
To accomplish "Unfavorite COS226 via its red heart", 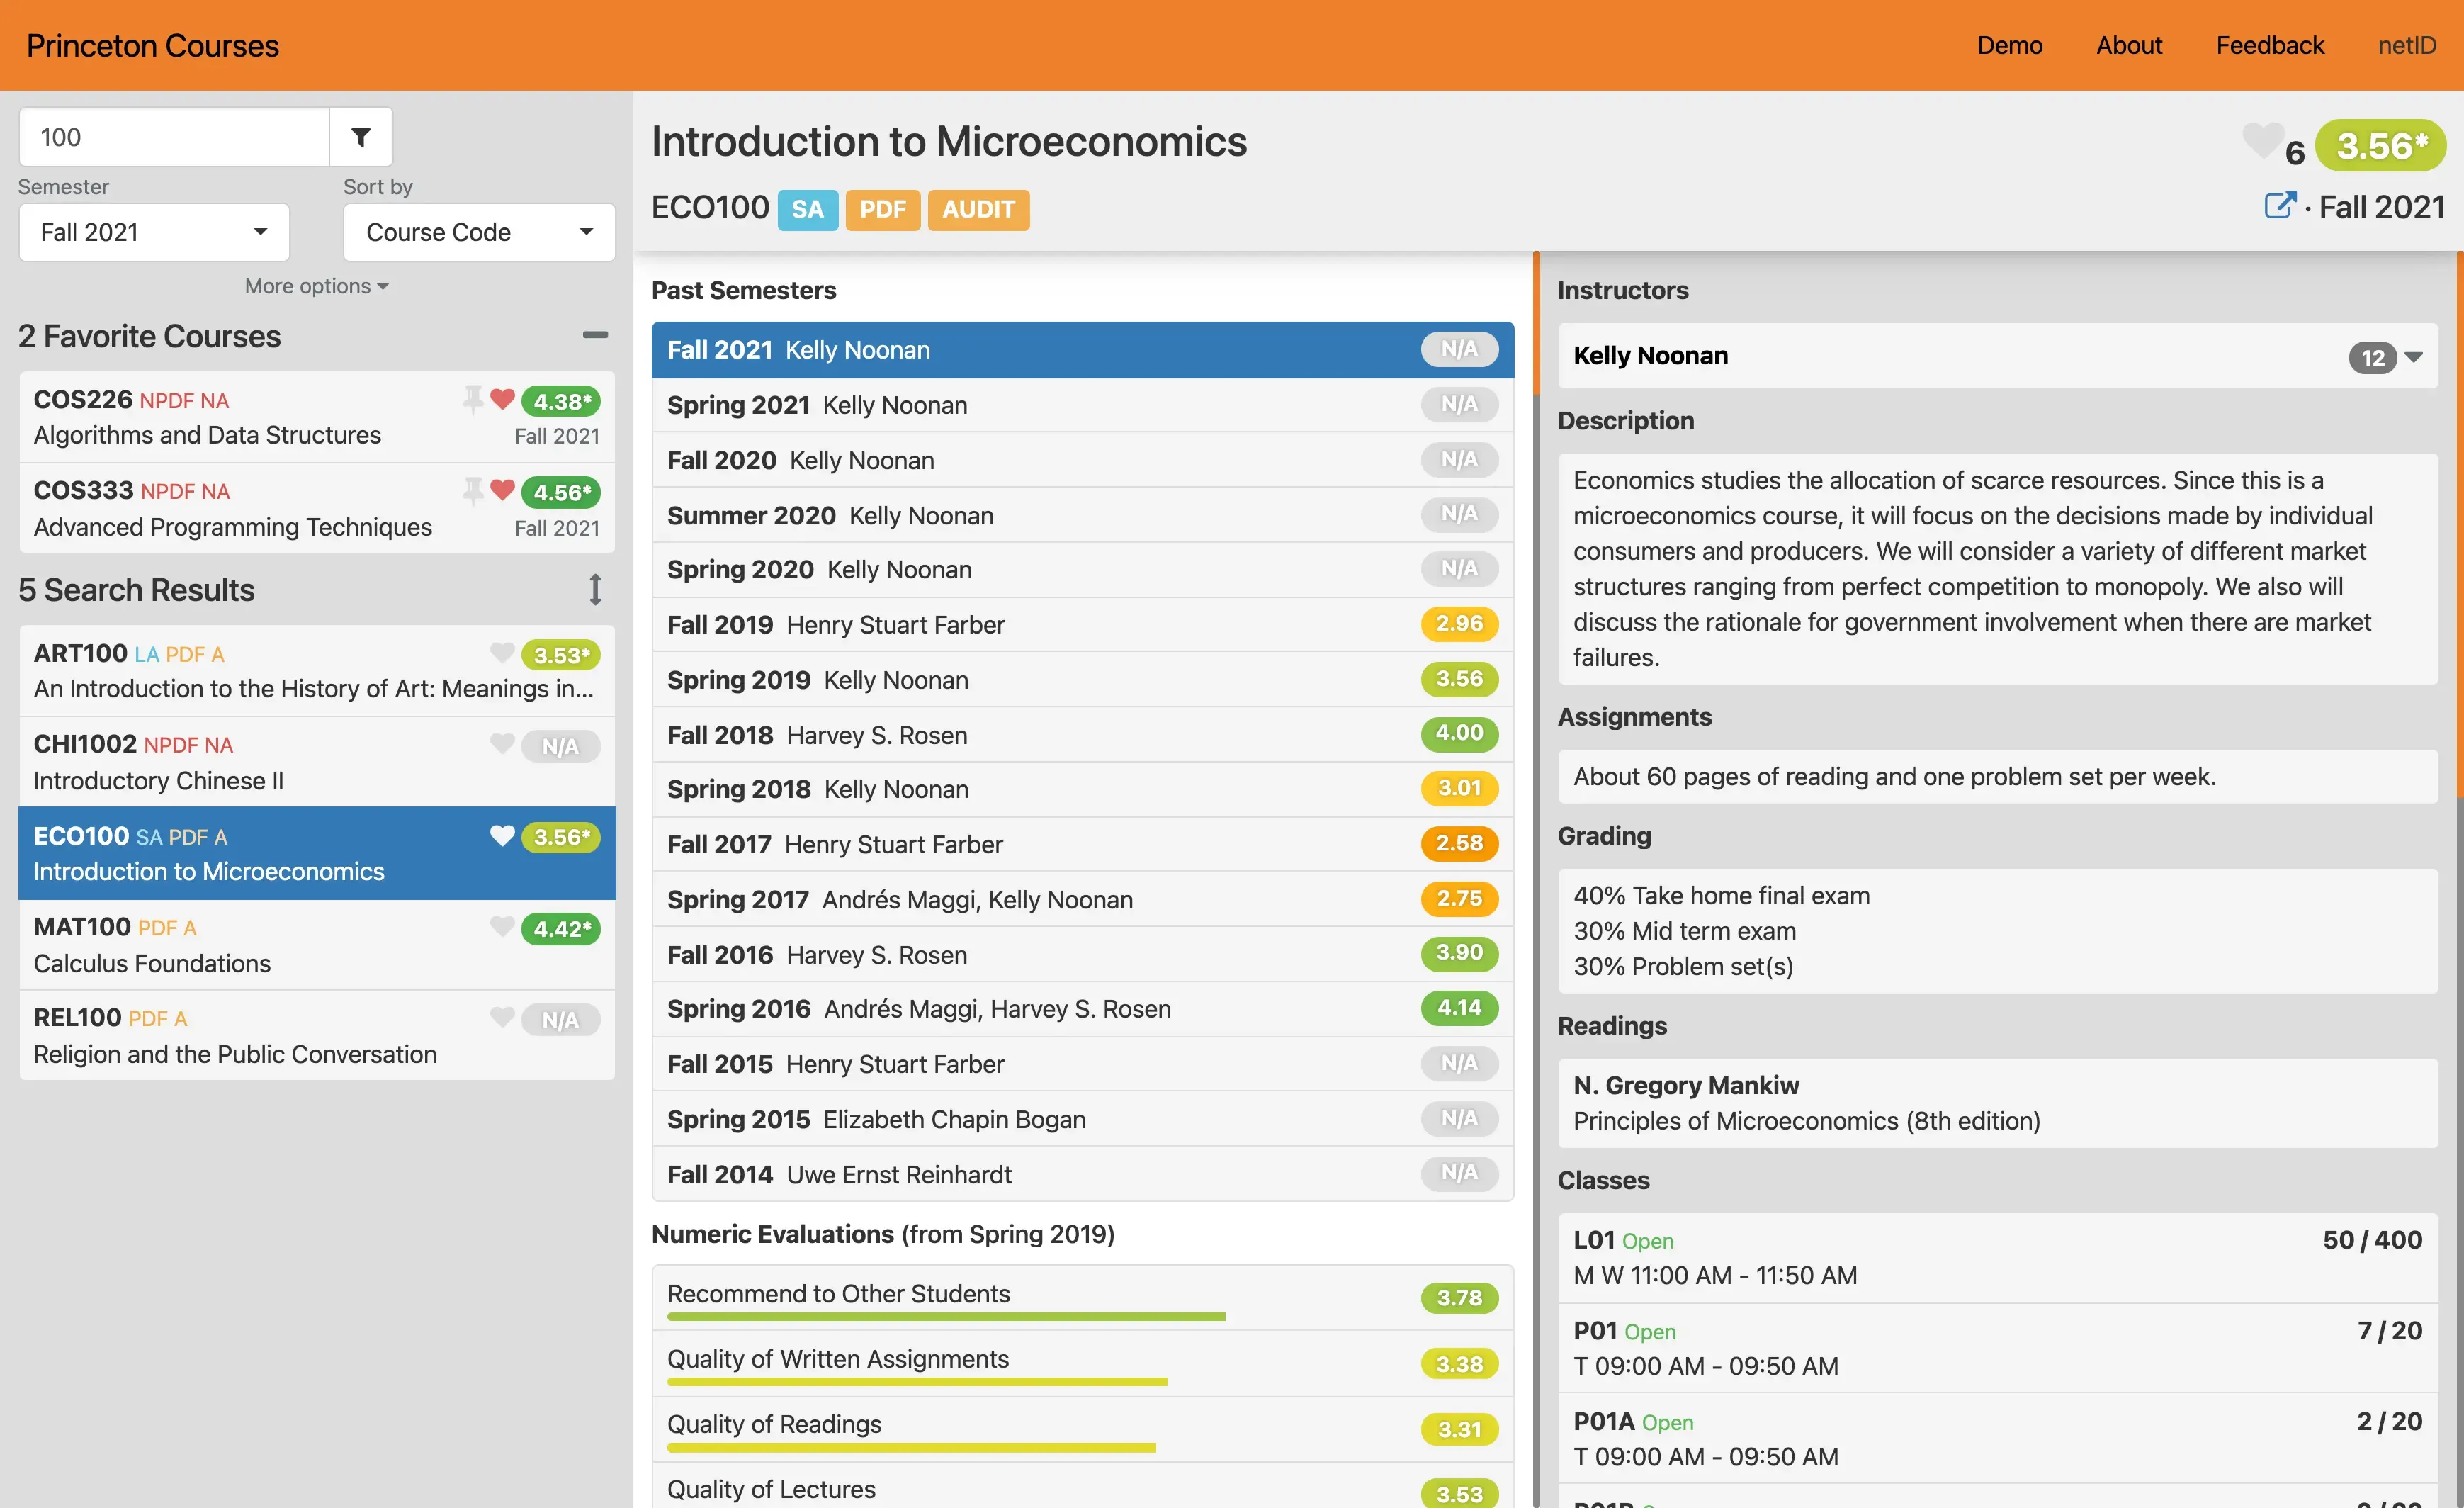I will (502, 399).
